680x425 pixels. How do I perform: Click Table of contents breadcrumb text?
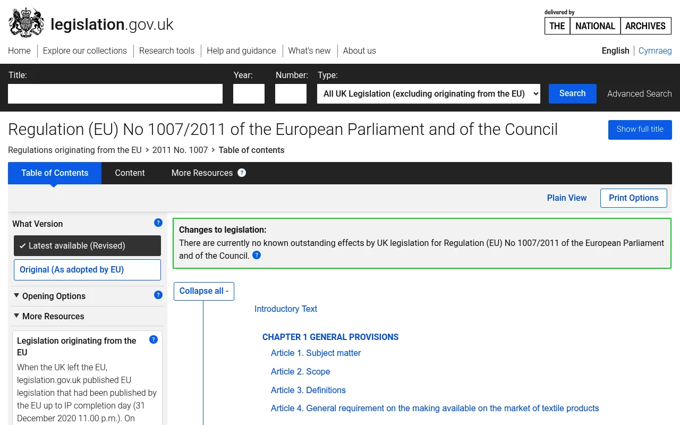point(251,150)
